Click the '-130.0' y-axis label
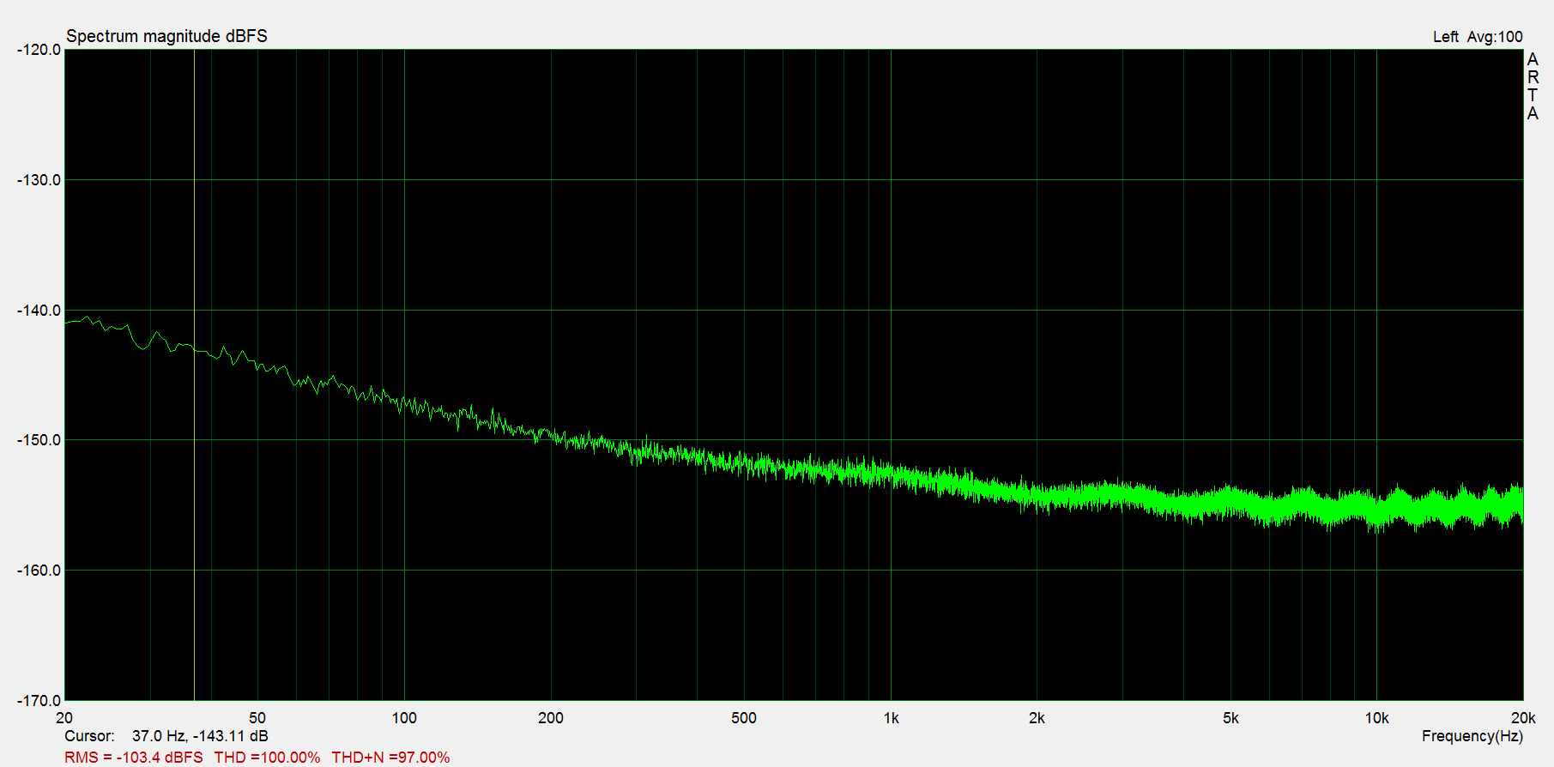Screen dimensions: 1554x767 pyautogui.click(x=39, y=180)
